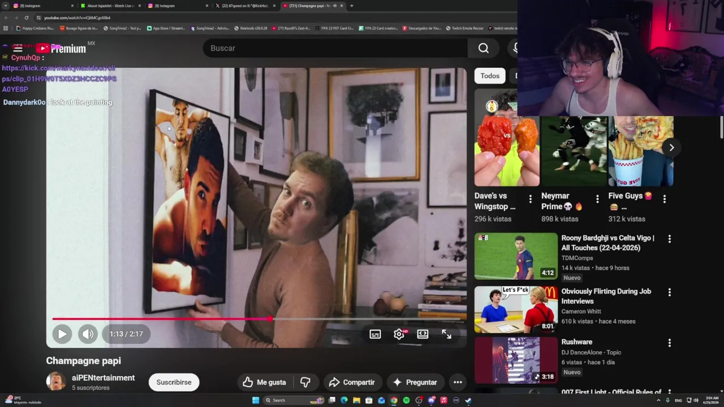The image size is (724, 407).
Task: Open Happy Cristiano Ro... bookmark
Action: pyautogui.click(x=35, y=28)
